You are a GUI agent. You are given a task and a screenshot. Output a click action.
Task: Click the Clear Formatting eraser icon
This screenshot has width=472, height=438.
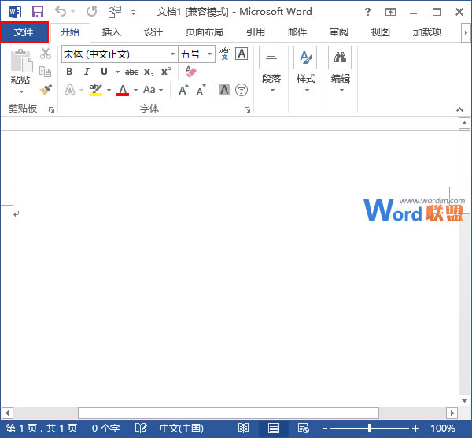(x=190, y=72)
